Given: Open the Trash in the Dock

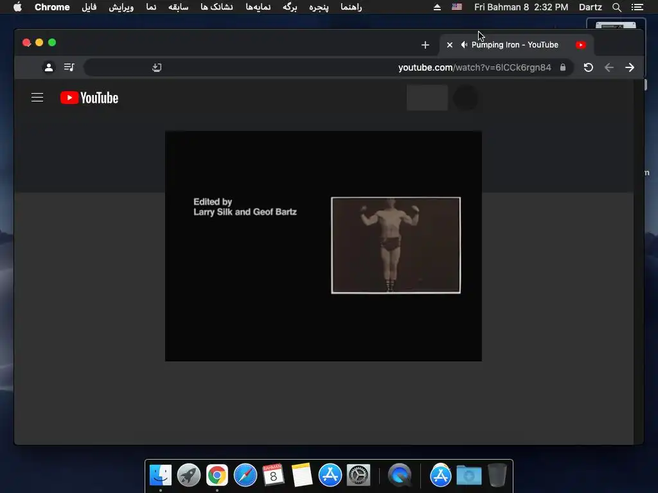Looking at the screenshot, I should click(x=497, y=475).
